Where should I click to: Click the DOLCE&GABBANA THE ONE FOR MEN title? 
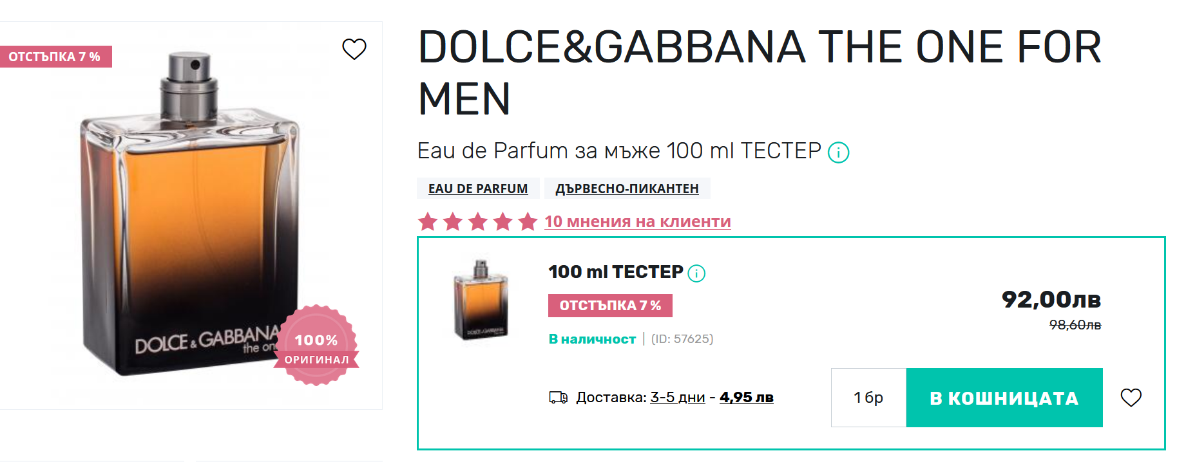click(x=759, y=72)
